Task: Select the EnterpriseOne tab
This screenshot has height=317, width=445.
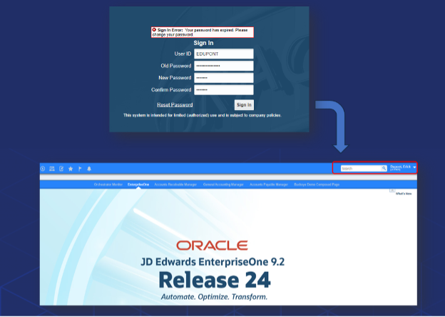Action: (138, 185)
